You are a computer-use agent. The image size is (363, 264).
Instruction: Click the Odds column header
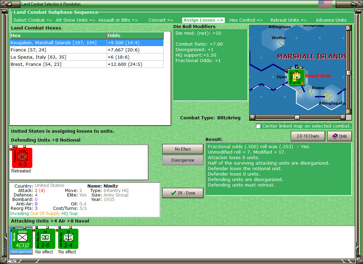135,35
